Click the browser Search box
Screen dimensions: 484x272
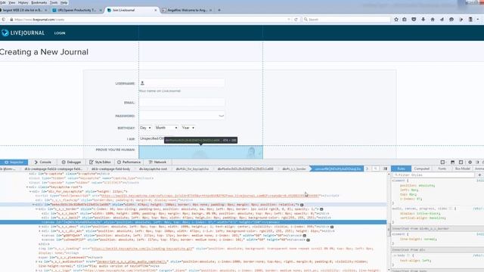[346, 20]
